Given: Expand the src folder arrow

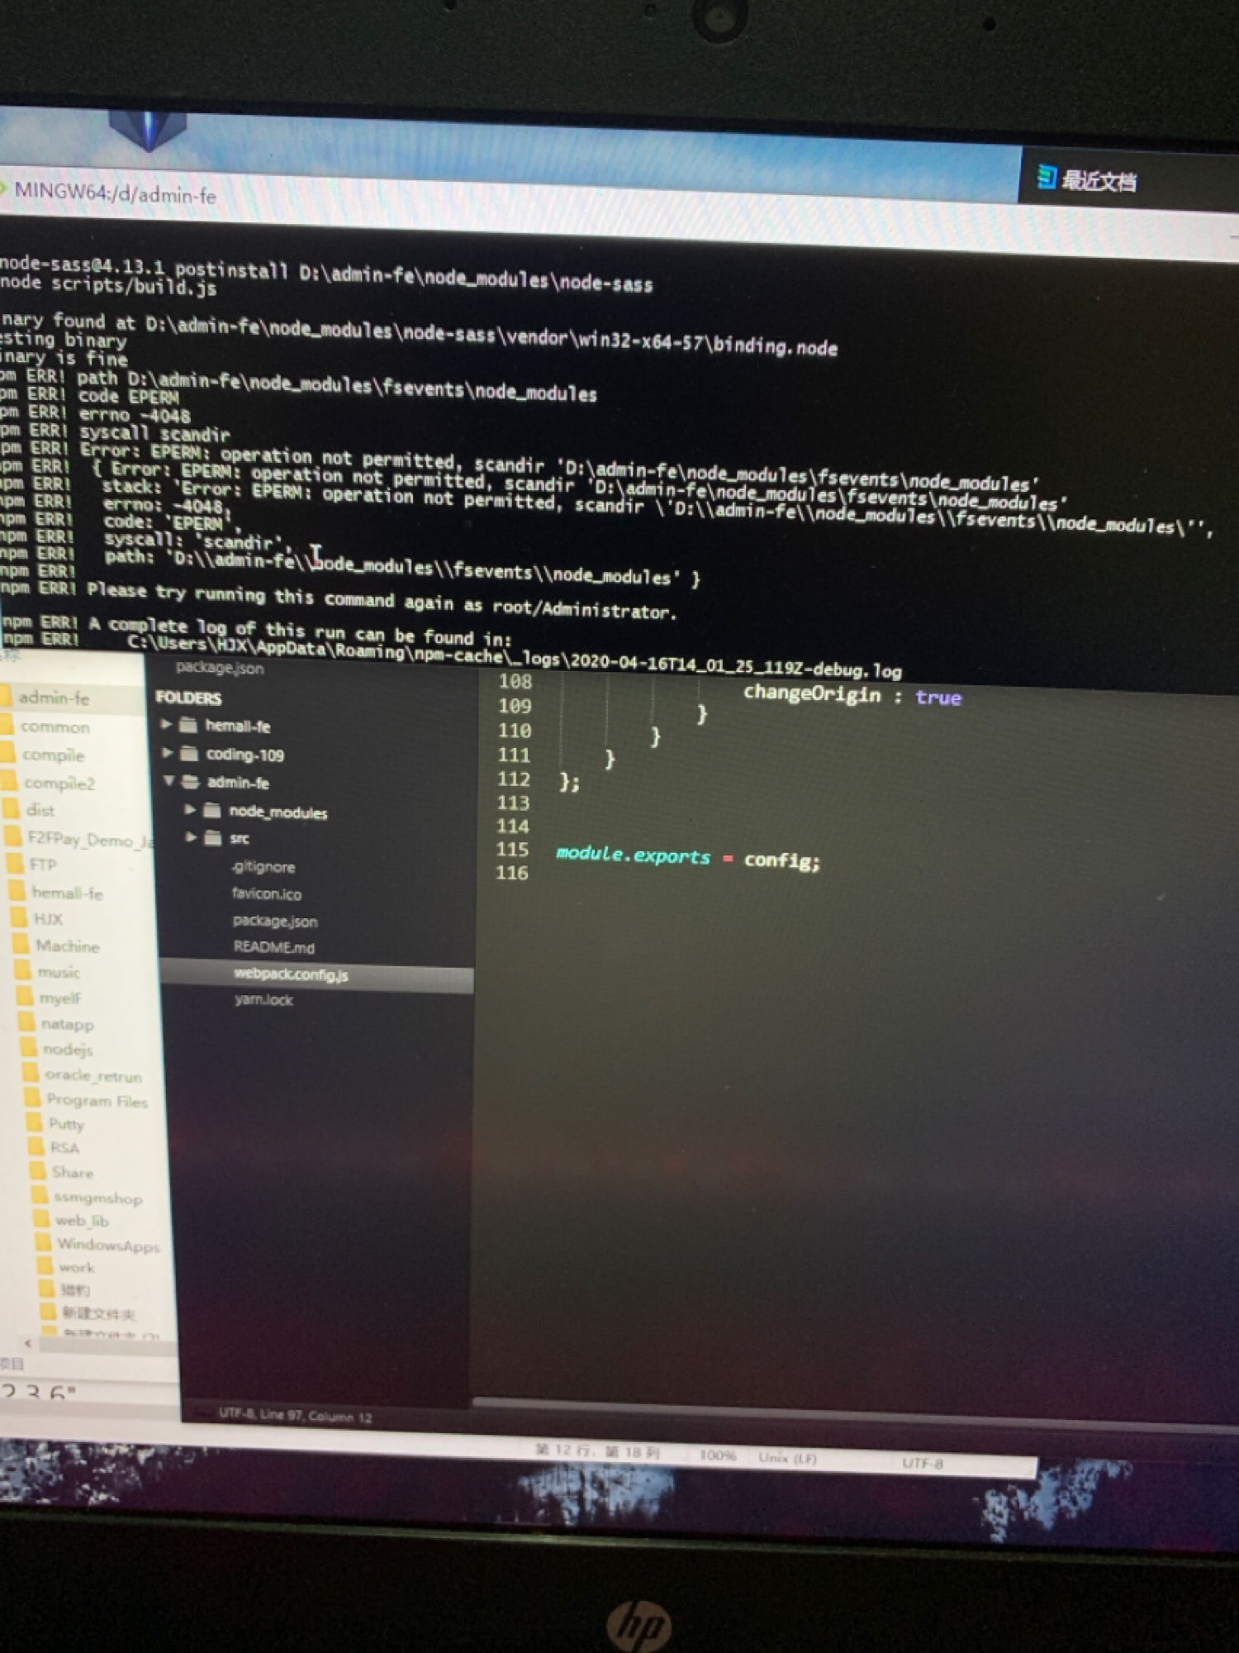Looking at the screenshot, I should click(191, 836).
